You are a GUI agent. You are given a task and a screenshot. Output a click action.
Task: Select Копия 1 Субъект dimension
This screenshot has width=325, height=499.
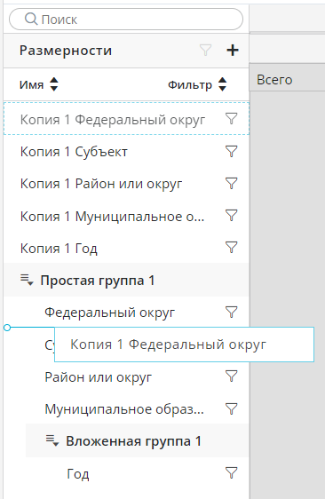126,152
